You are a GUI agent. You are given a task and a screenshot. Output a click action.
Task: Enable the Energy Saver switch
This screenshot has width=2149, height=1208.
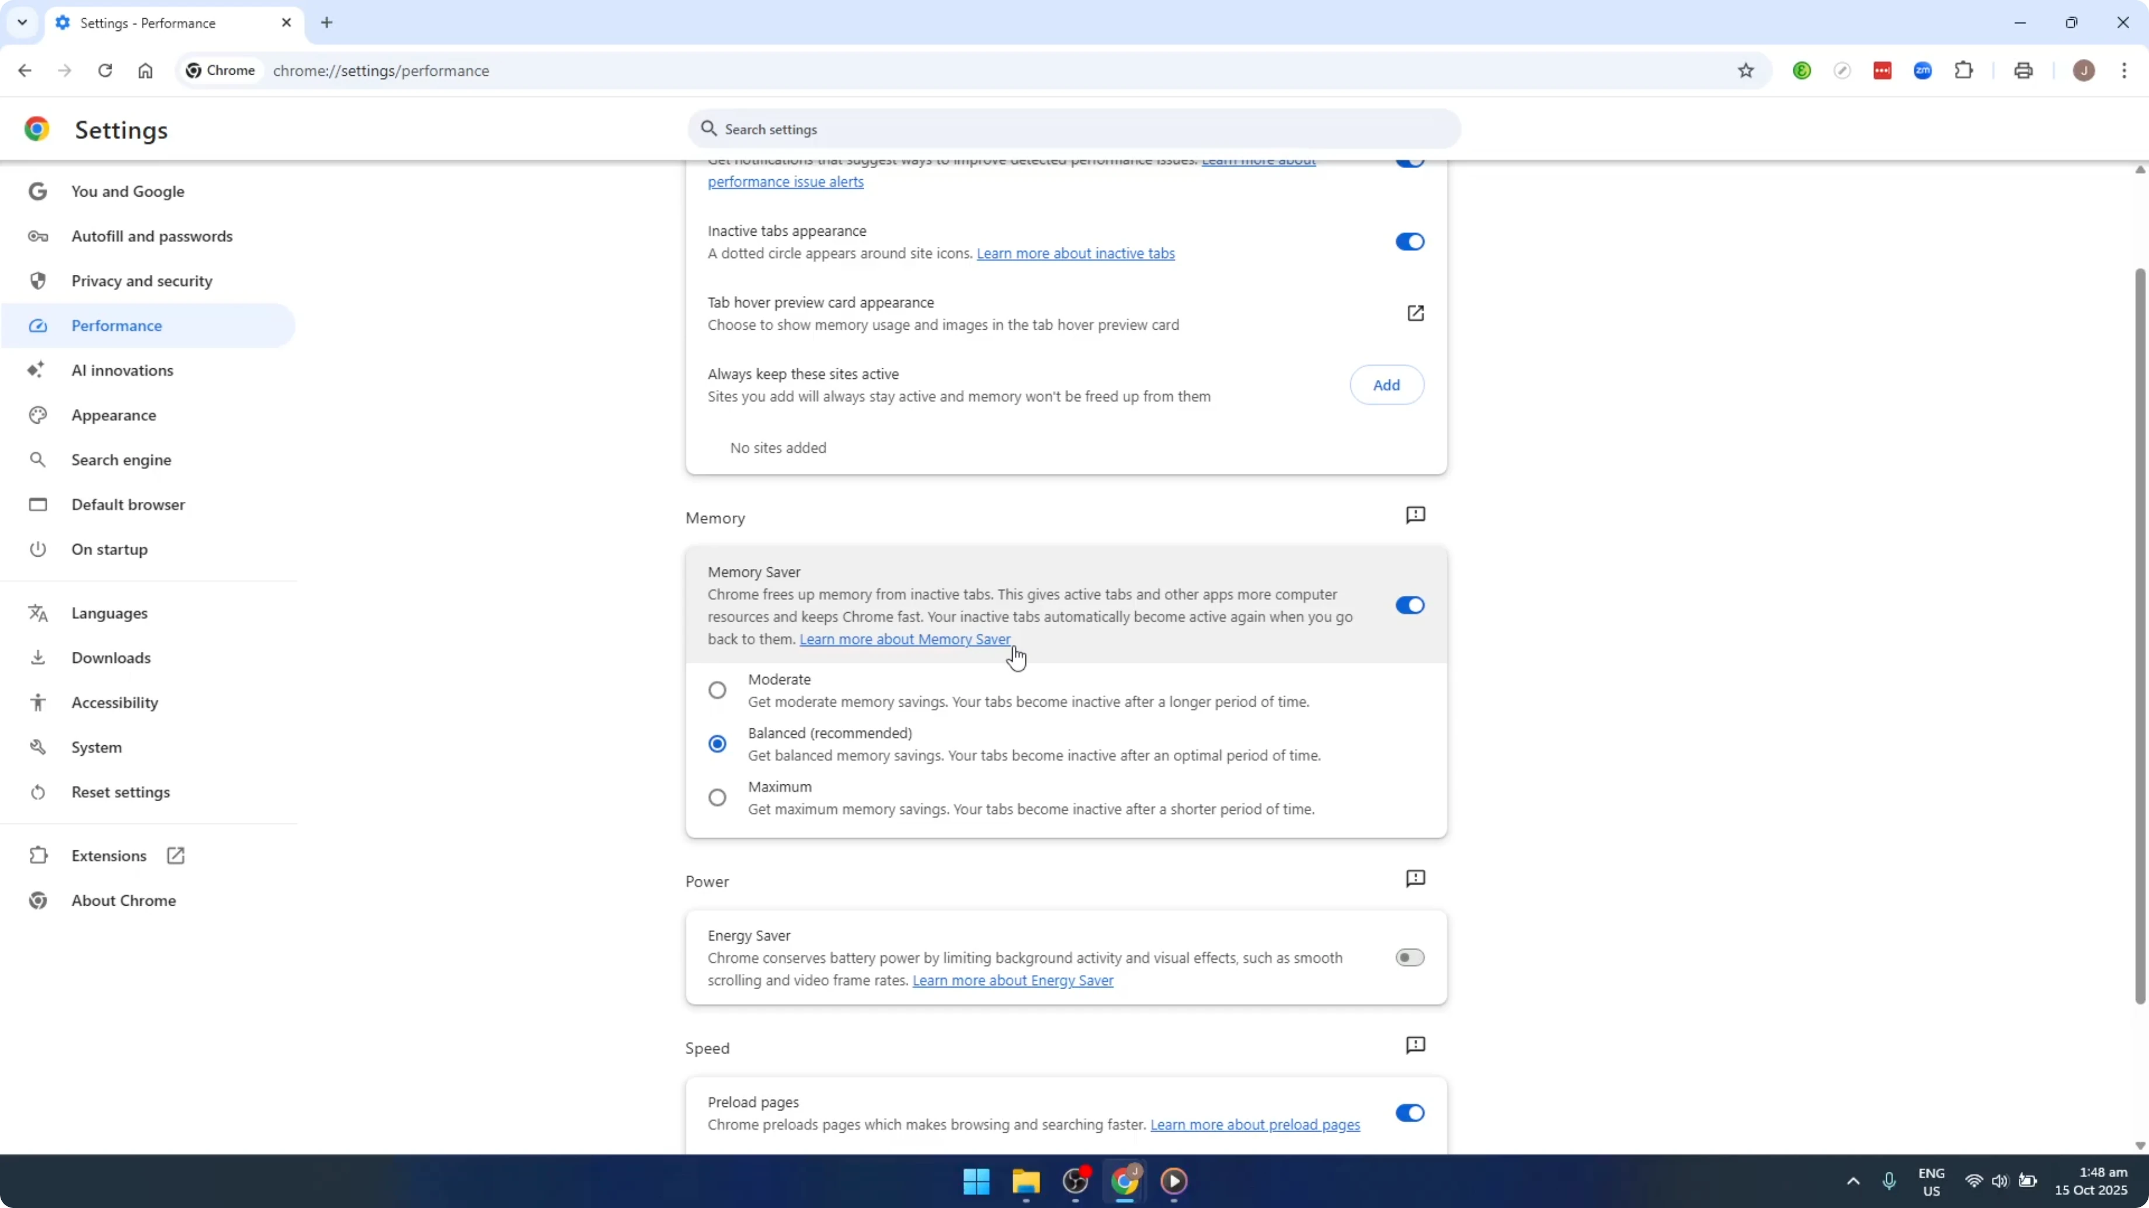[x=1410, y=958]
